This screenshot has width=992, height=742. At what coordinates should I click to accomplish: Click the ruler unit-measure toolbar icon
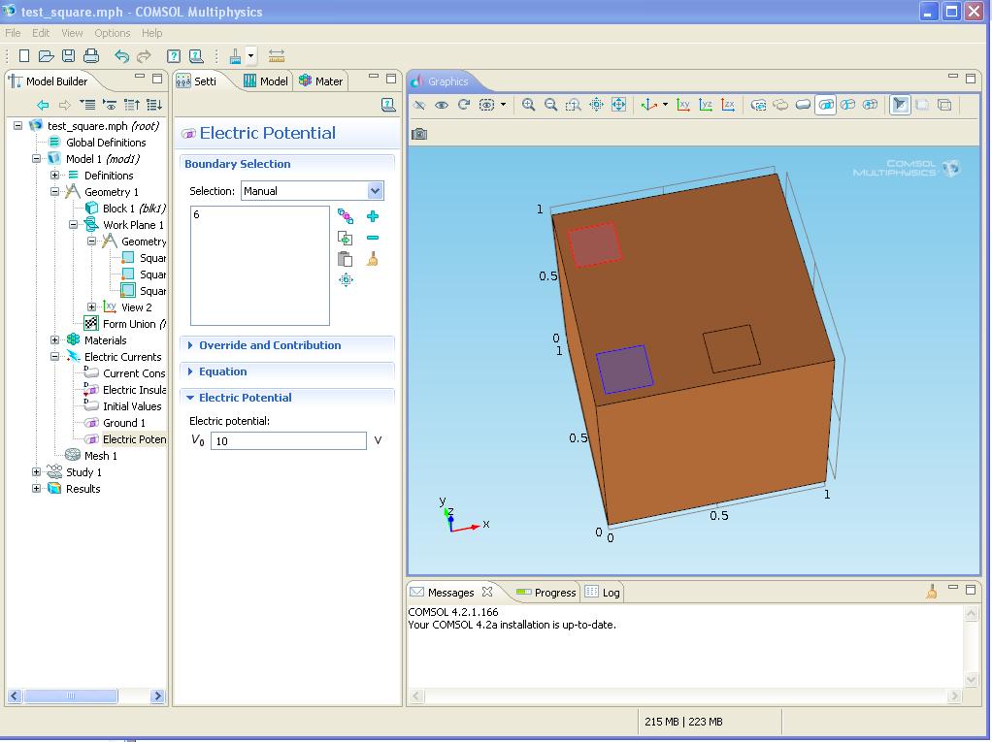pos(277,55)
